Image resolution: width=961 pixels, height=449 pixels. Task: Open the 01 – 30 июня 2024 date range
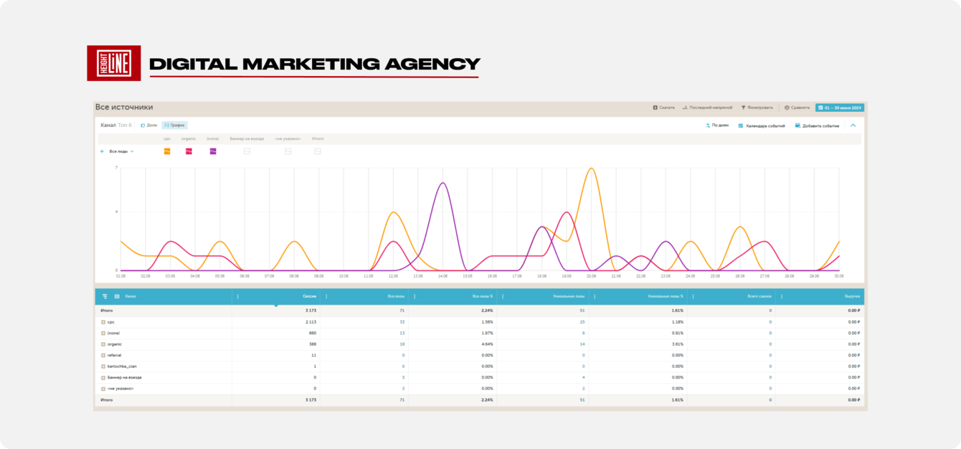(840, 108)
